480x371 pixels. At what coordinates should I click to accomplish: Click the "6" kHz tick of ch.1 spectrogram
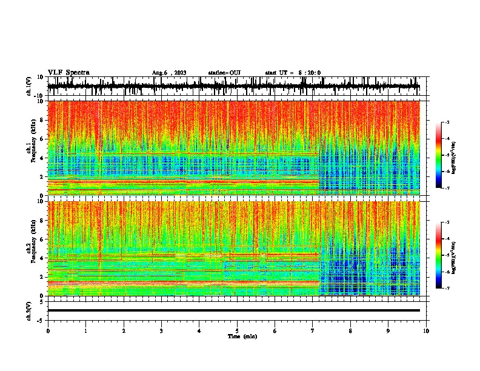42,139
